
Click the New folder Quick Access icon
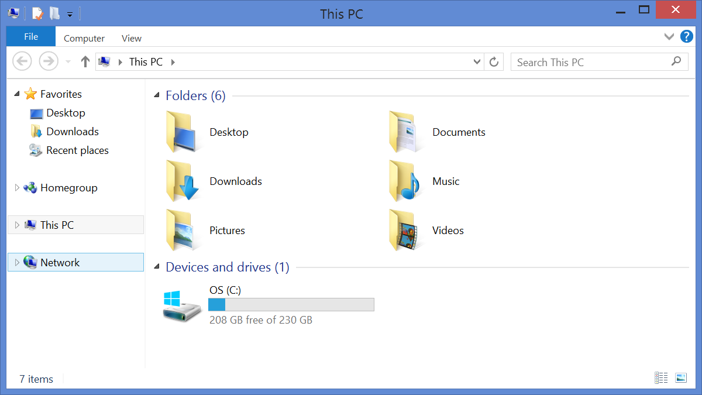pos(54,13)
